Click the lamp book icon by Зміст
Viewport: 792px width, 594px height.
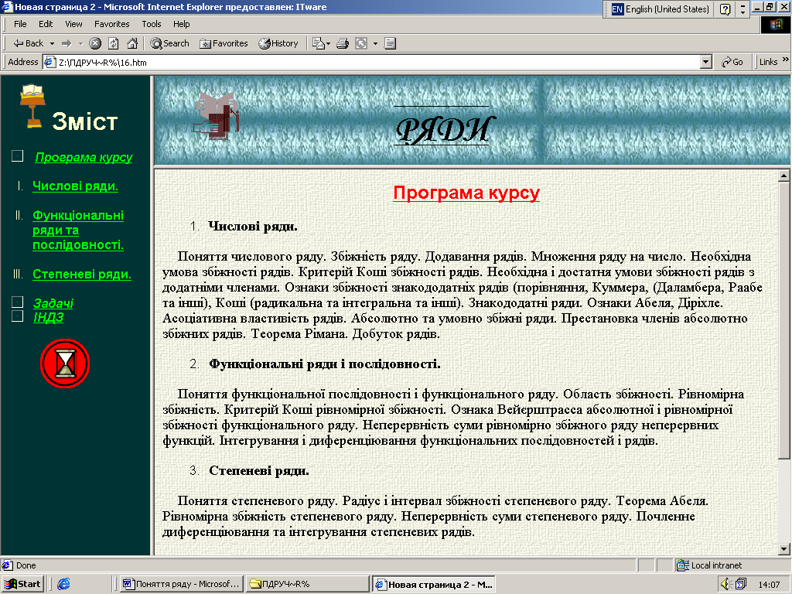click(32, 105)
